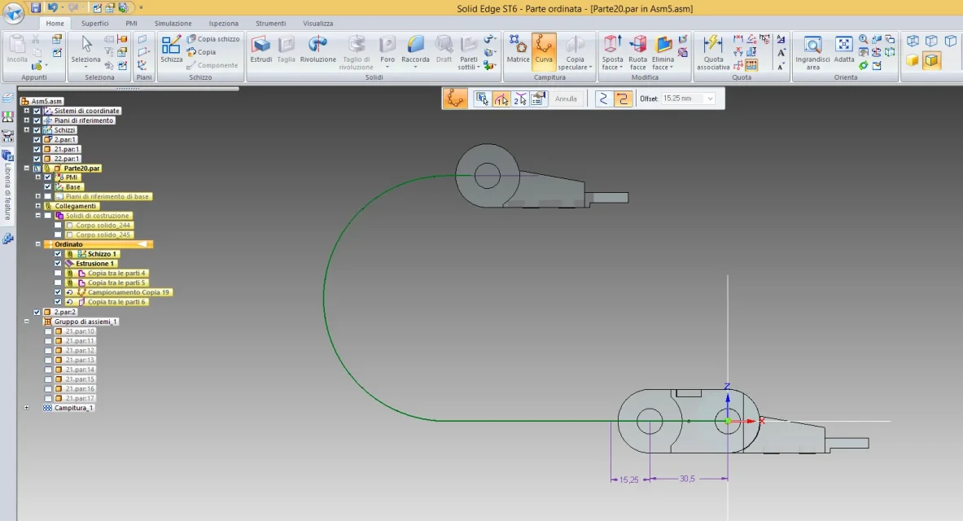Click the Copia schizzo button
Image resolution: width=963 pixels, height=521 pixels.
tap(213, 39)
